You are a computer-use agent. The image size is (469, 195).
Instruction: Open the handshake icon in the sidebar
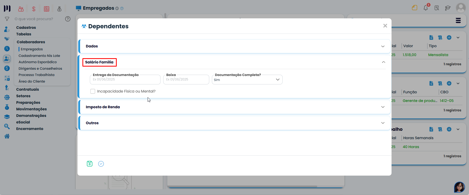tap(7, 39)
